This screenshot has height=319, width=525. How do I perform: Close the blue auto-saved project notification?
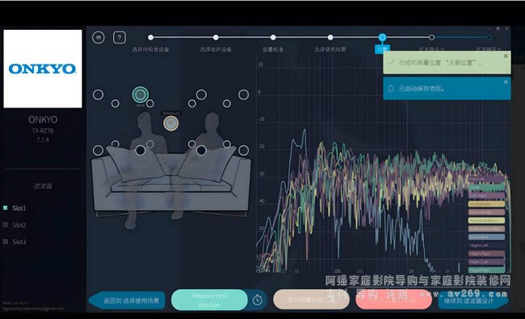[x=506, y=82]
